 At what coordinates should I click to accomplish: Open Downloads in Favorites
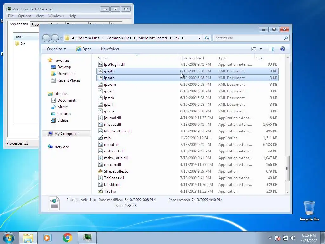(x=67, y=74)
